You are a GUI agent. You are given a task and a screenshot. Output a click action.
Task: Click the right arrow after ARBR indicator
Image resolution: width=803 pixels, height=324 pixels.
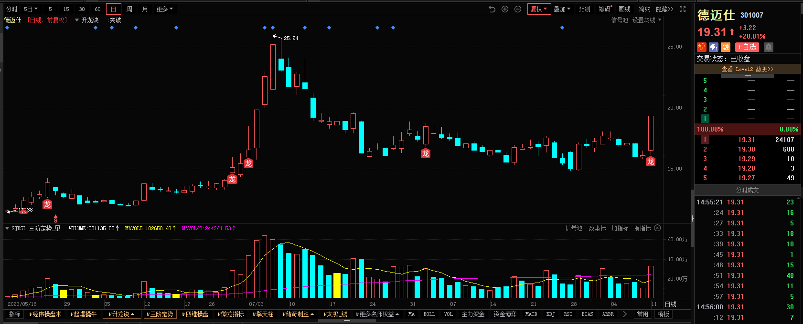pos(625,314)
